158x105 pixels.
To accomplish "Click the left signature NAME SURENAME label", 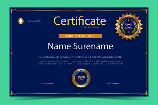I will tap(47, 83).
